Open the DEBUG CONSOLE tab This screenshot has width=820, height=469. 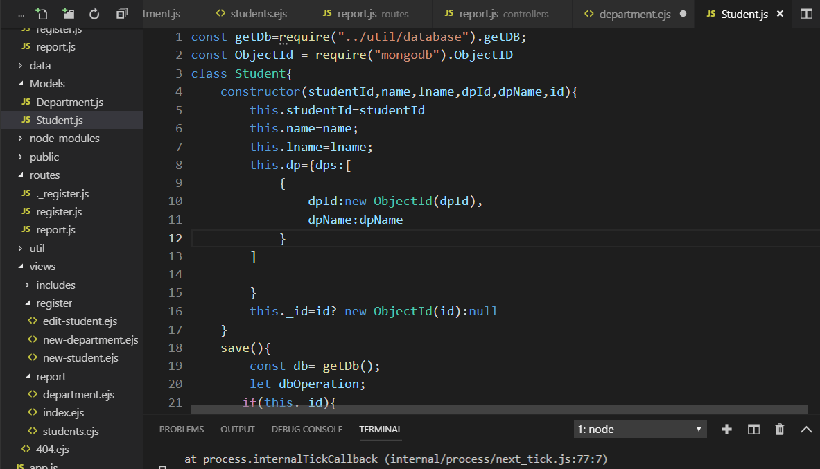click(307, 430)
